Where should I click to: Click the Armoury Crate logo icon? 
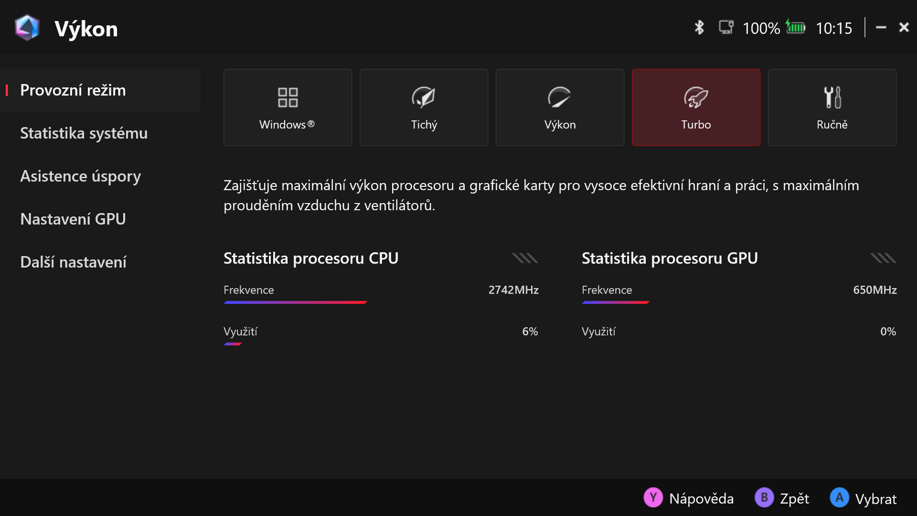tap(27, 28)
